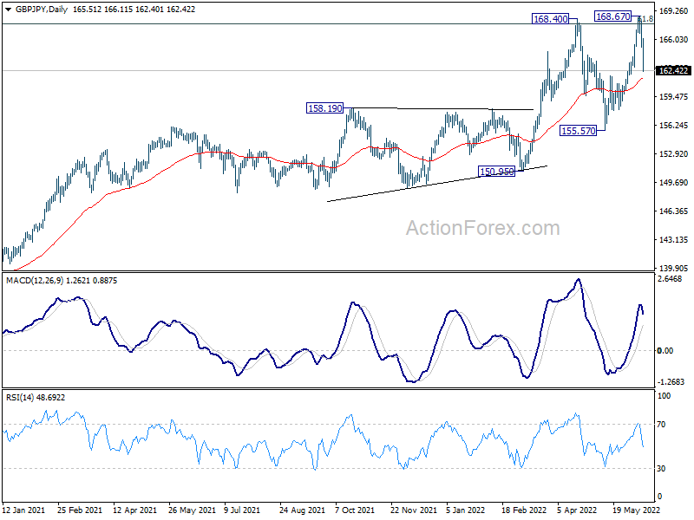Image resolution: width=694 pixels, height=520 pixels.
Task: Select the 12 Jan 2021 date marker
Action: (24, 510)
